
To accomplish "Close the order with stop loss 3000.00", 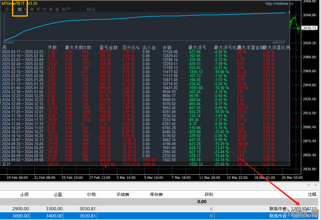I will click(x=211, y=216).
